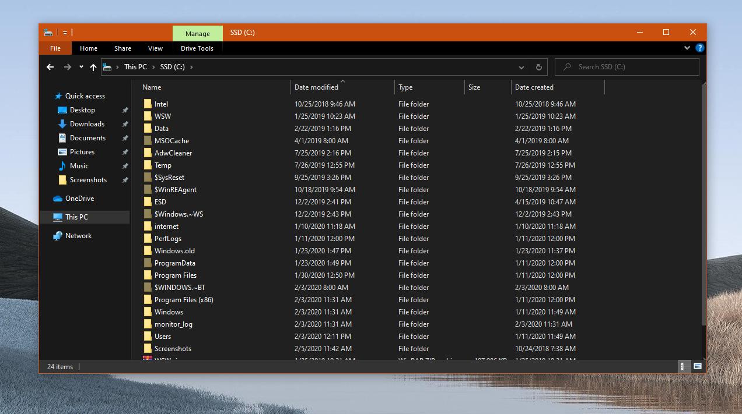This screenshot has height=414, width=742.
Task: Open the Drive Tools ribbon tab
Action: click(197, 48)
